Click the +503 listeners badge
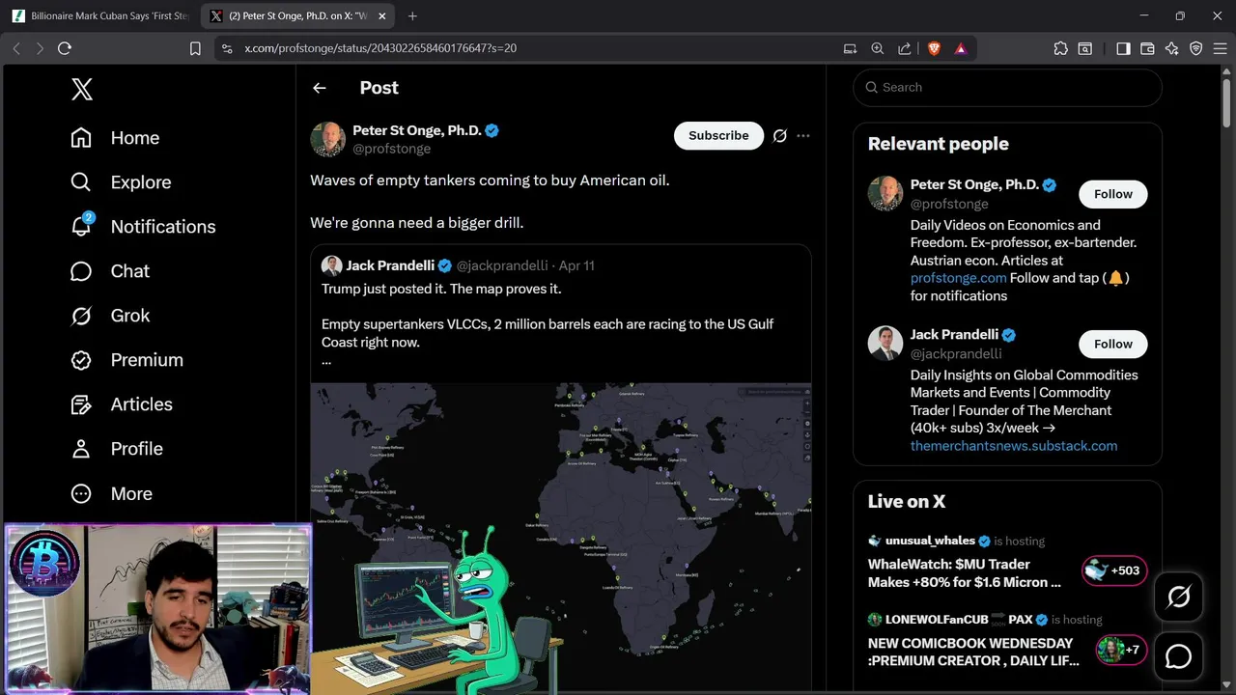The image size is (1236, 695). pyautogui.click(x=1114, y=570)
